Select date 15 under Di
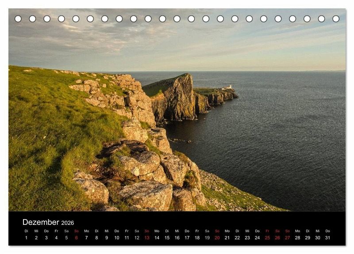The image size is (354, 254). (167, 238)
